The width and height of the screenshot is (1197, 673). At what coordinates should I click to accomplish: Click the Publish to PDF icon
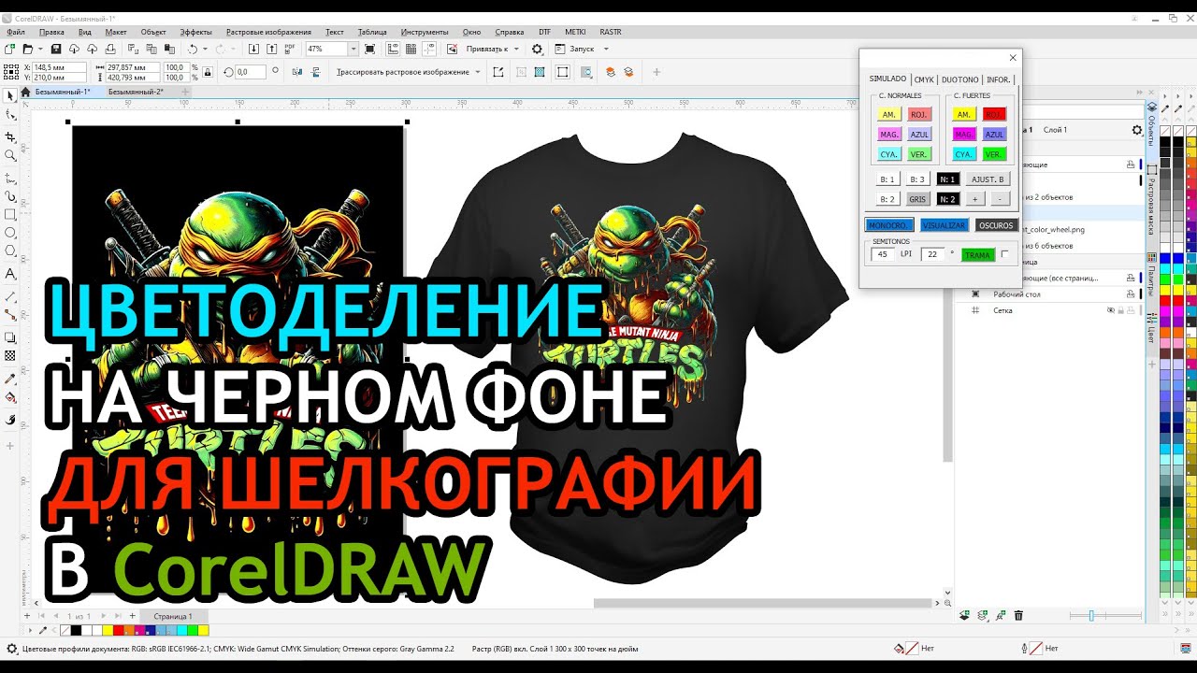pos(292,49)
